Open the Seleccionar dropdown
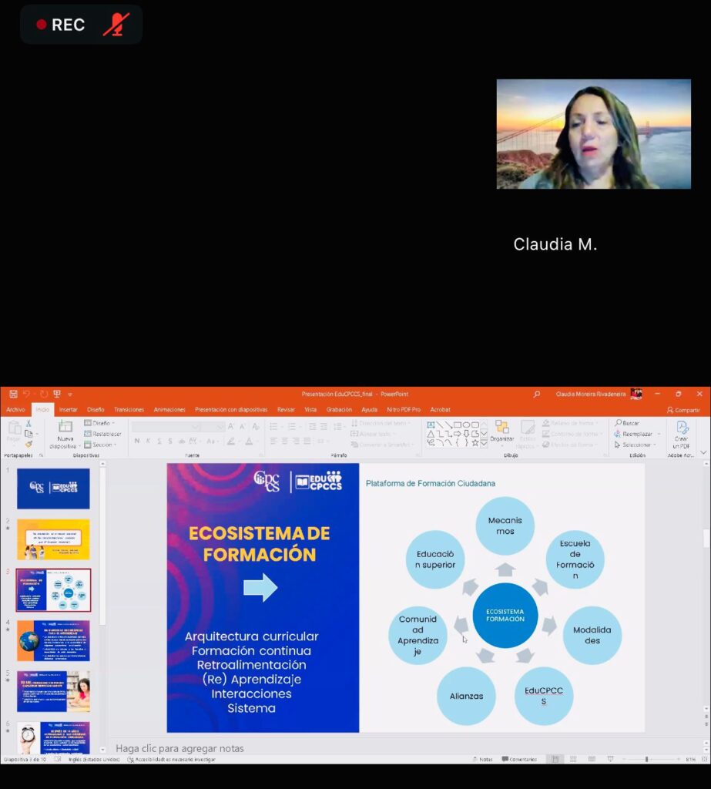Image resolution: width=711 pixels, height=789 pixels. pyautogui.click(x=635, y=445)
